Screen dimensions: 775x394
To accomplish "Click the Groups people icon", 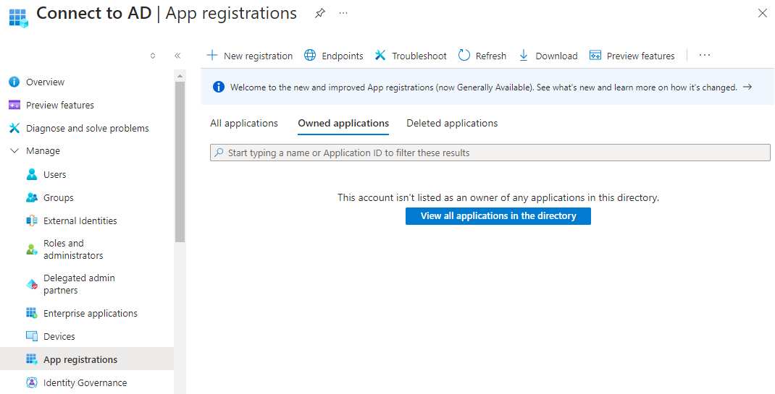I will 32,197.
